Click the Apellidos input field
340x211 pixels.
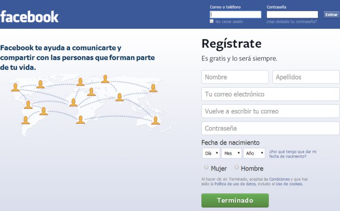[x=306, y=77]
